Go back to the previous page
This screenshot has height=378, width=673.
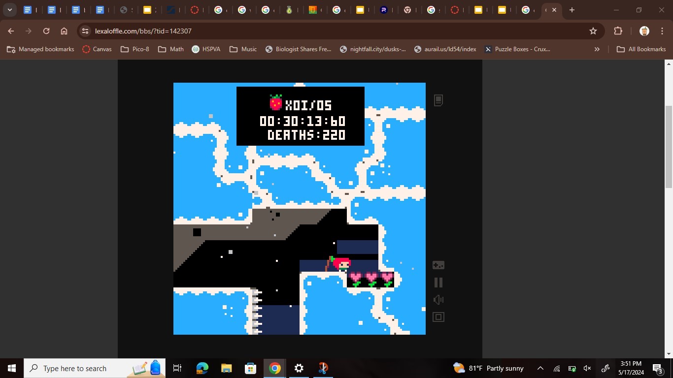pyautogui.click(x=11, y=31)
